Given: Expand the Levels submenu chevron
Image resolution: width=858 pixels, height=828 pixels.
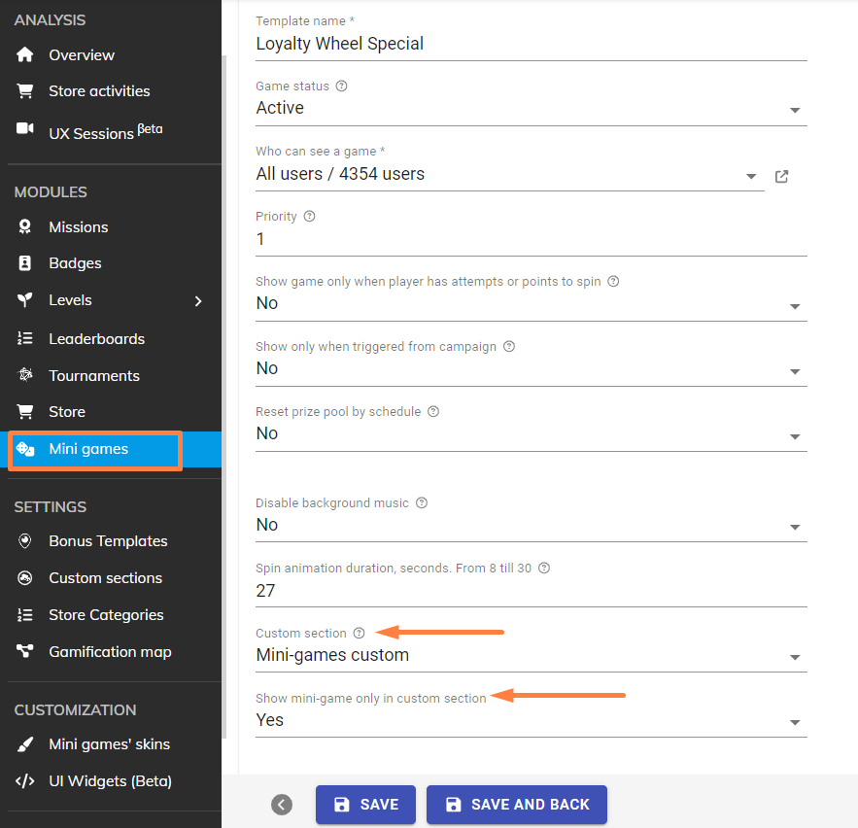Looking at the screenshot, I should pyautogui.click(x=198, y=301).
